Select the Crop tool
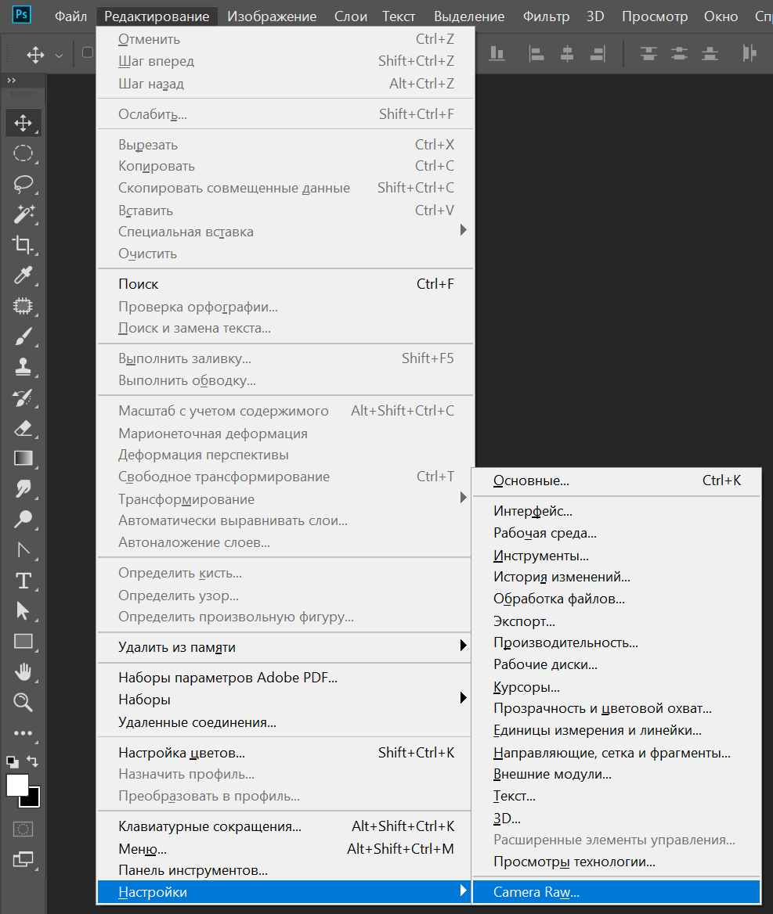The image size is (773, 914). (x=23, y=245)
